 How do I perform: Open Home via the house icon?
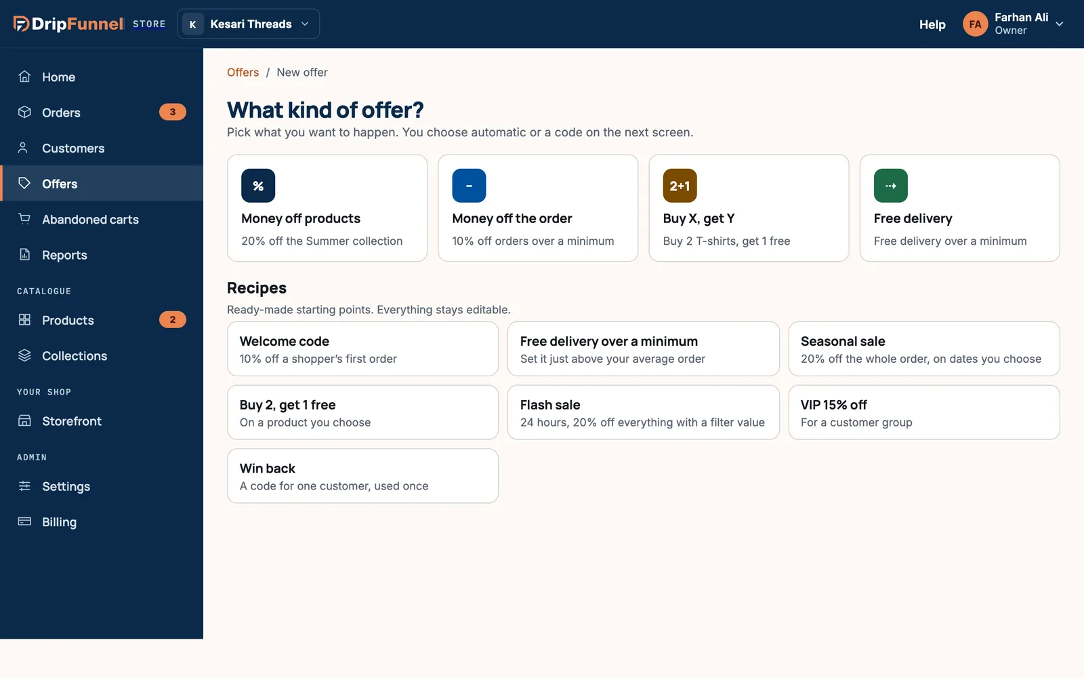point(24,77)
